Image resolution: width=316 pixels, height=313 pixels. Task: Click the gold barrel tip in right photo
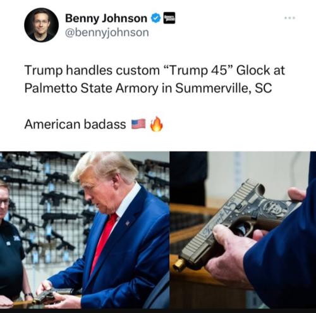click(x=179, y=265)
